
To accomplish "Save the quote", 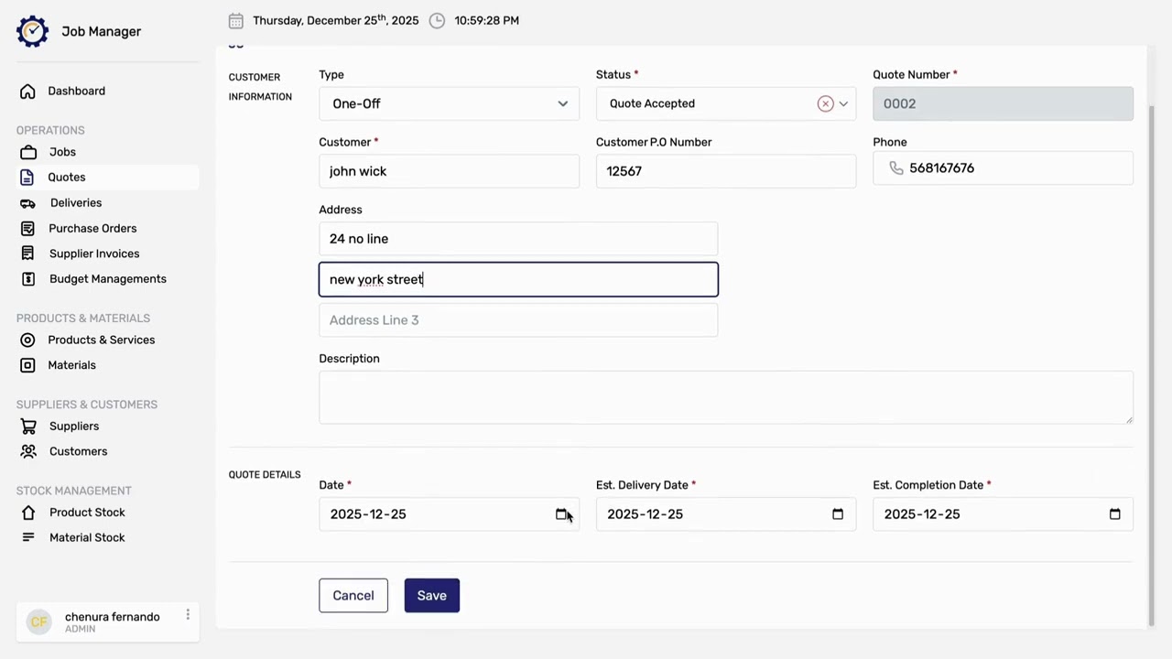I will pyautogui.click(x=431, y=596).
